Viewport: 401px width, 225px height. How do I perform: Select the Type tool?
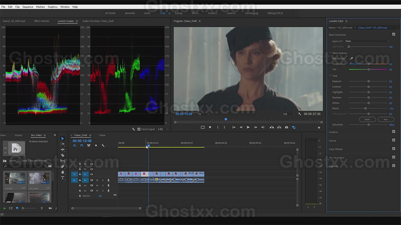[x=63, y=178]
